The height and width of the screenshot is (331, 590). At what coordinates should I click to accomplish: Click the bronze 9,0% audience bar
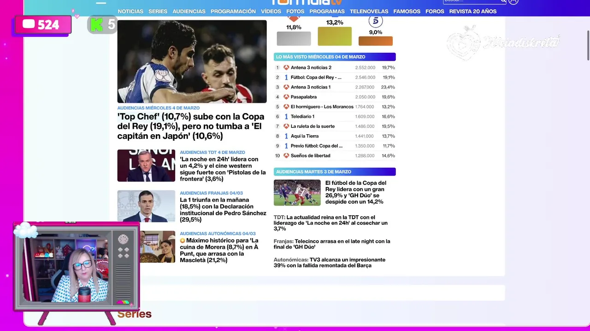pos(376,41)
